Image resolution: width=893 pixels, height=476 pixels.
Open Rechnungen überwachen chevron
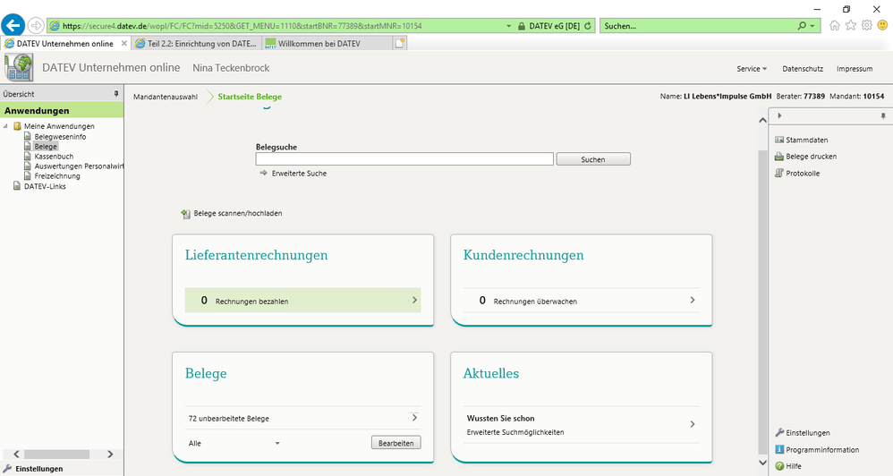pos(693,300)
